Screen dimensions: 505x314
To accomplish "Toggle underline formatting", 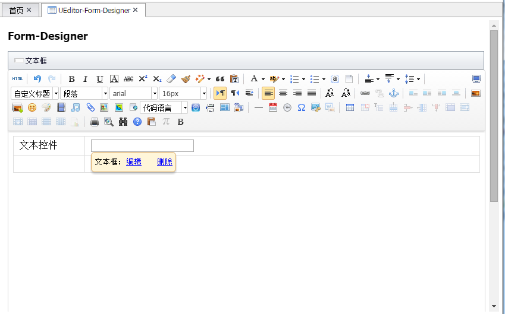I will pyautogui.click(x=100, y=79).
